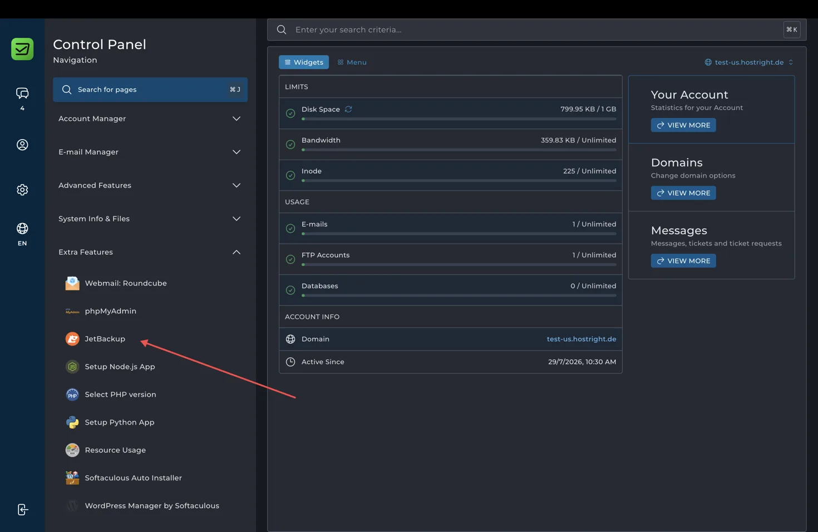Screen dimensions: 818x532
Task: Click the PHP version icon
Action: [x=72, y=395]
